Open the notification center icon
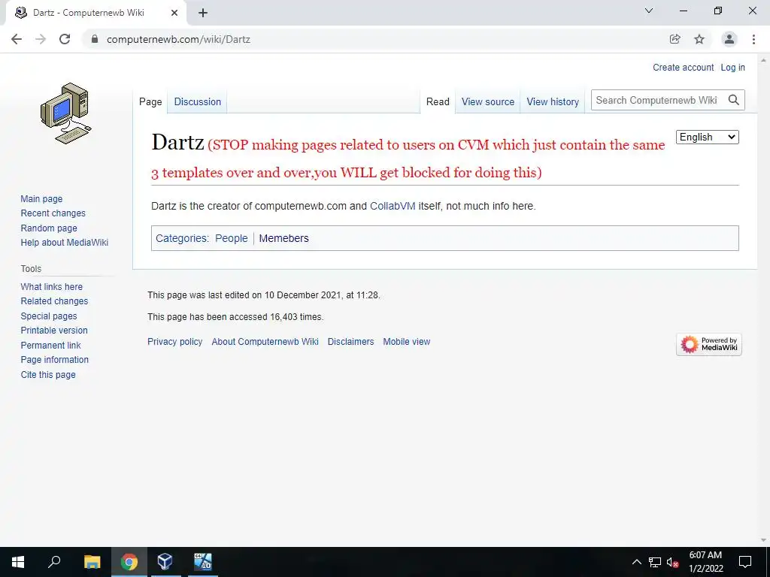This screenshot has height=577, width=770. pyautogui.click(x=745, y=562)
